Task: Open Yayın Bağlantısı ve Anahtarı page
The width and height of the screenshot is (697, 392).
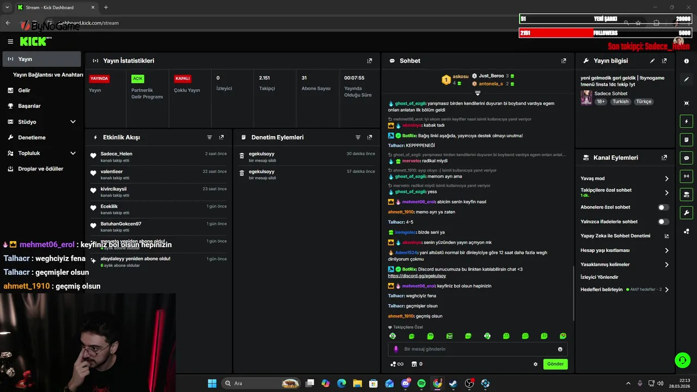Action: 48,75
